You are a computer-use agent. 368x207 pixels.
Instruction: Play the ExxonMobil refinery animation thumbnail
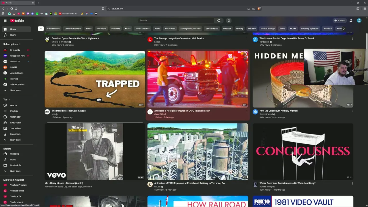198,152
